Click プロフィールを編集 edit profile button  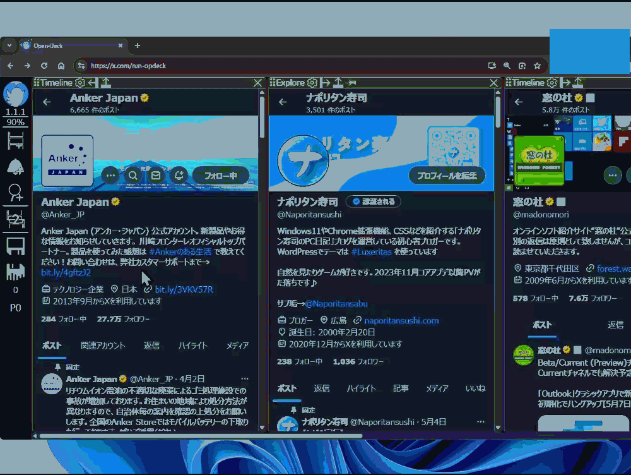click(x=447, y=176)
